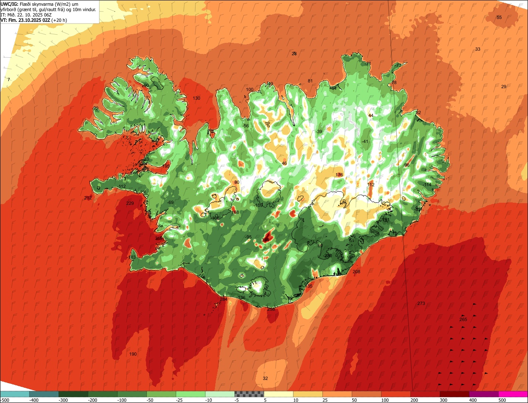Click the '-56' value in northern Iceland
Viewport: 528px width, 403px height.
pyautogui.click(x=246, y=126)
